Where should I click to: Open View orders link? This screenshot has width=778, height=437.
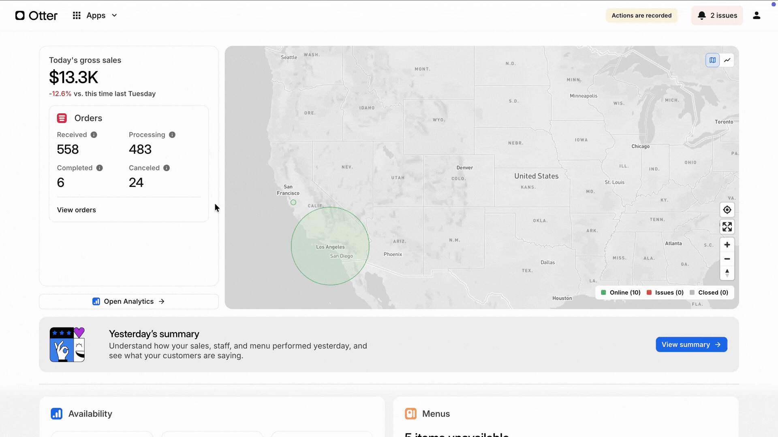[x=77, y=210]
